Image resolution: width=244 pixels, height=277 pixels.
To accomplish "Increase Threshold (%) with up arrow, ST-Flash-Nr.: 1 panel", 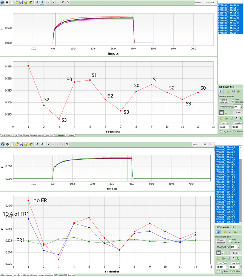I will [242, 106].
